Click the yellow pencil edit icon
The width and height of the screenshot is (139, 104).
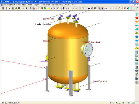click(119, 8)
